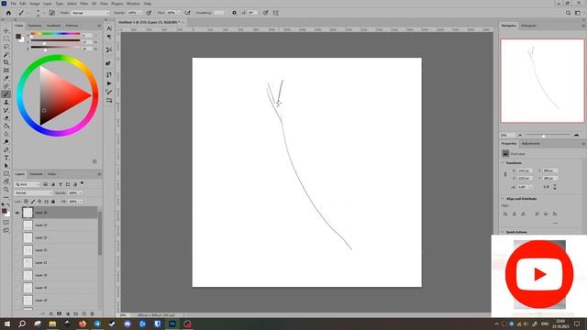Open search magnifier in options bar
This screenshot has height=330, width=587.
click(x=568, y=13)
